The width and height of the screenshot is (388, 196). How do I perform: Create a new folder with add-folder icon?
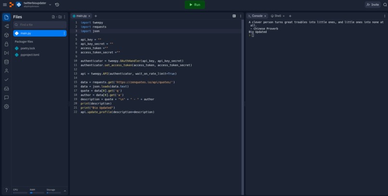pyautogui.click(x=60, y=17)
